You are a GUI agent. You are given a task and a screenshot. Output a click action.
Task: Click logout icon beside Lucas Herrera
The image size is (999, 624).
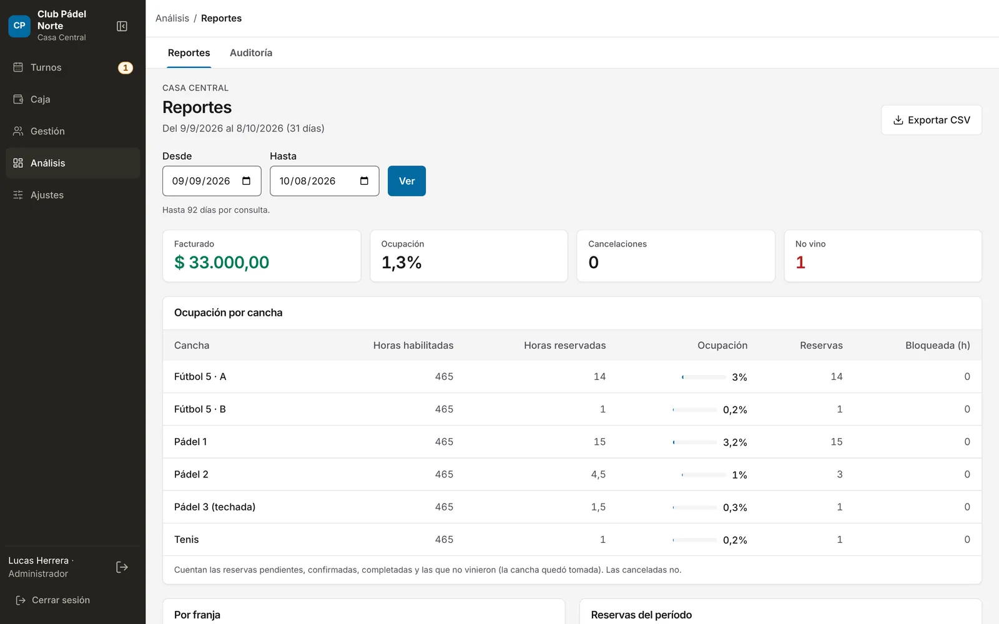pyautogui.click(x=122, y=567)
